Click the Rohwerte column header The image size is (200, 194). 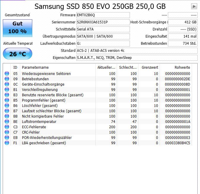point(176,67)
